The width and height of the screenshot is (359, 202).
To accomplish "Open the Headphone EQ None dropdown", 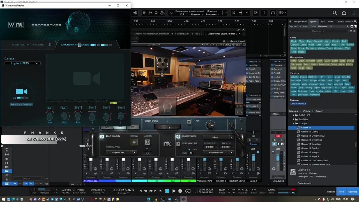I will (218, 137).
